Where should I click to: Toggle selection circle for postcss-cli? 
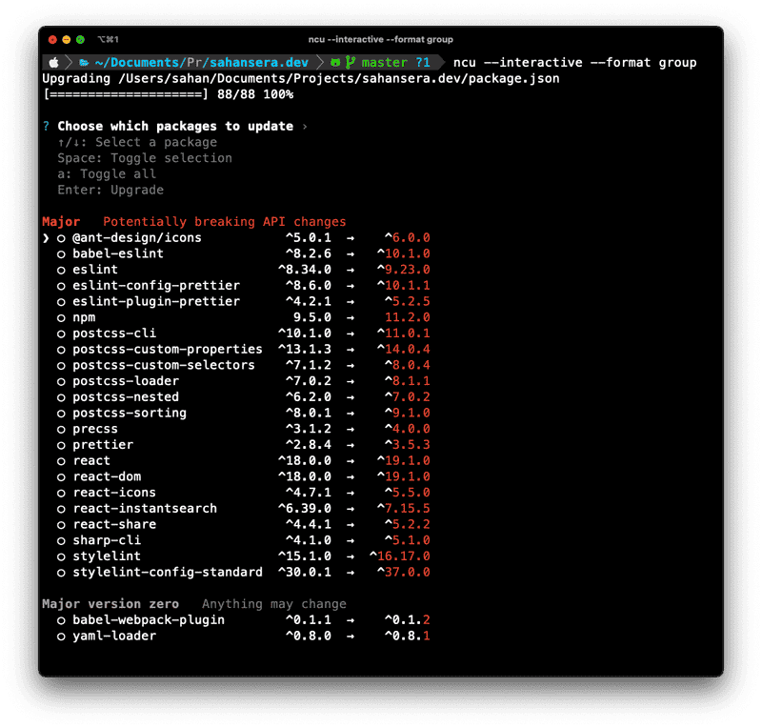click(x=61, y=334)
